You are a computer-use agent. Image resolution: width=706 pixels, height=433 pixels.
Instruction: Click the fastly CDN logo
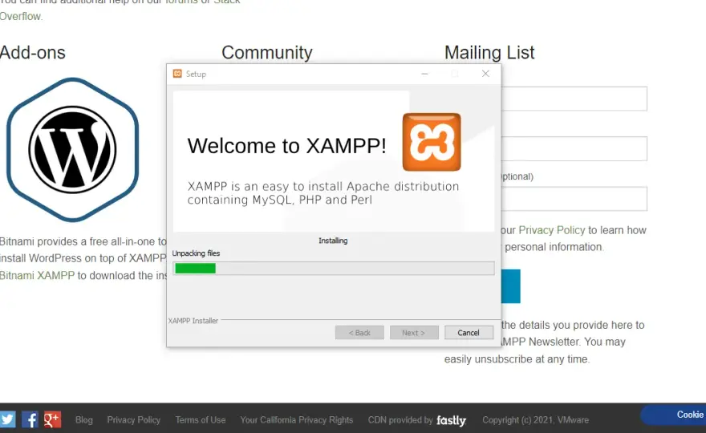[451, 420]
